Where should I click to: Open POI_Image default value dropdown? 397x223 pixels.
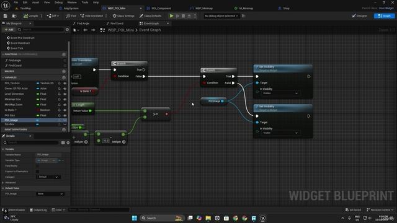coord(50,194)
